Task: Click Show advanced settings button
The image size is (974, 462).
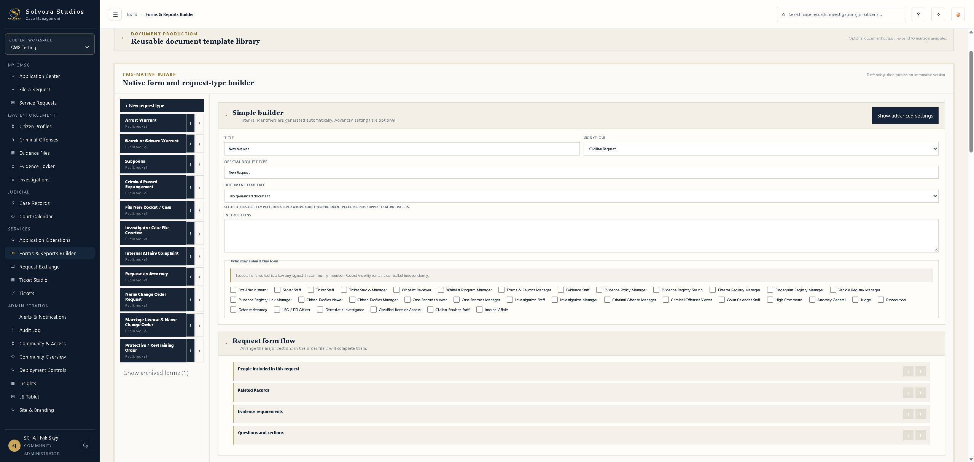Action: [905, 116]
